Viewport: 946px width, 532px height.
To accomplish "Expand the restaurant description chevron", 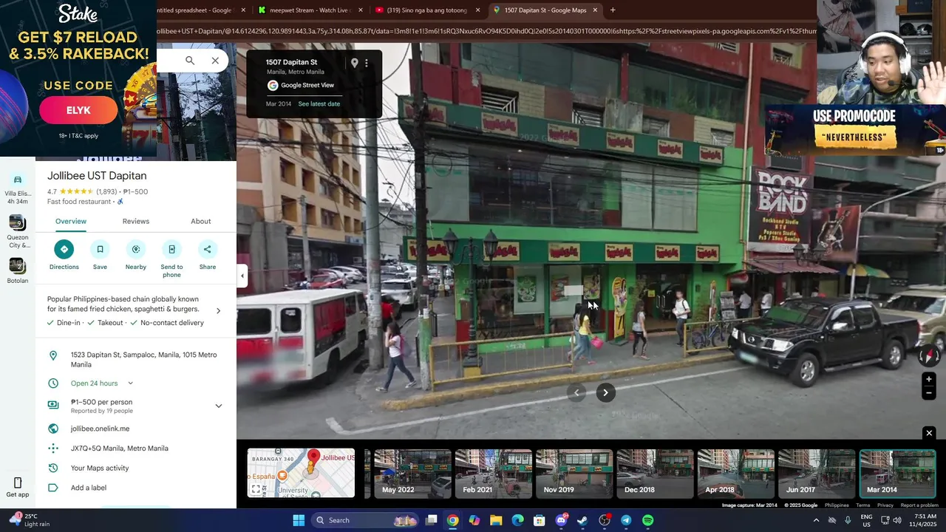I will pyautogui.click(x=218, y=311).
